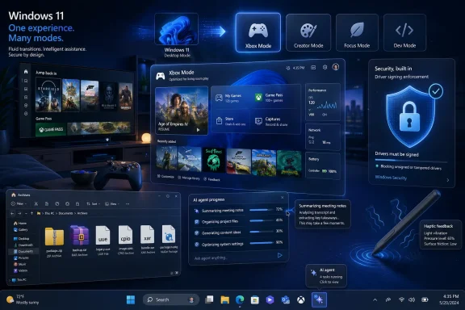Viewport: 465px width, 310px height.
Task: Open Captures in Xbox Mode
Action: [272, 121]
